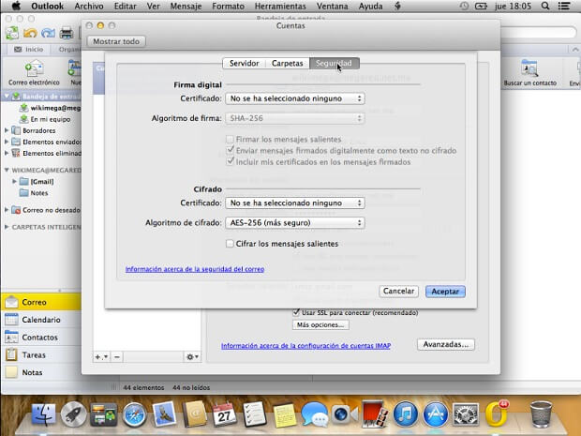Screen dimensions: 581x436
Task: Click Spotlight magnifier in menu bar
Action: (544, 6)
